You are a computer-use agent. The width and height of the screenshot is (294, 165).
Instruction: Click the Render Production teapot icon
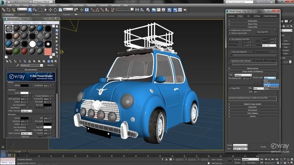coord(185,10)
